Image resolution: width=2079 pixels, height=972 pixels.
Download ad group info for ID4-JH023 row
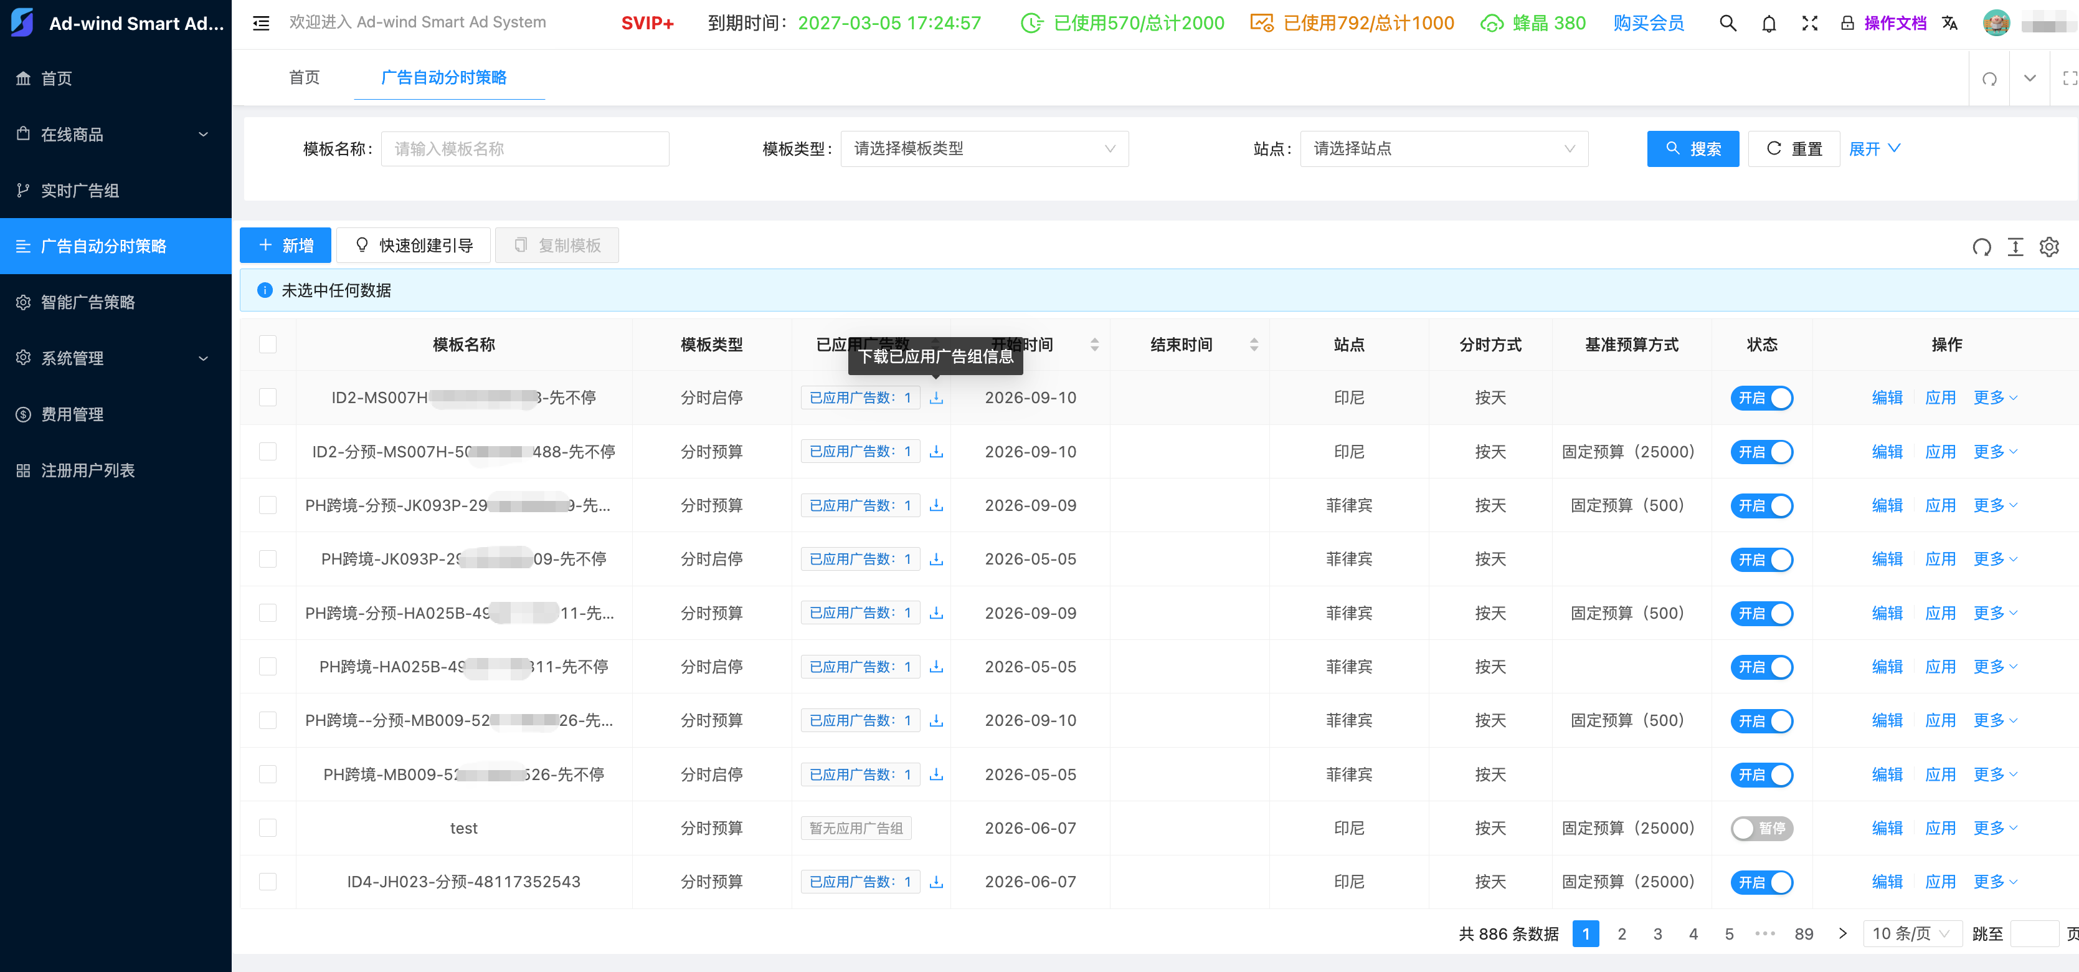tap(936, 882)
